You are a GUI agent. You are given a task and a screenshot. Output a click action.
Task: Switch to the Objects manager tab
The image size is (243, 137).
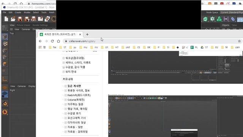[226, 25]
